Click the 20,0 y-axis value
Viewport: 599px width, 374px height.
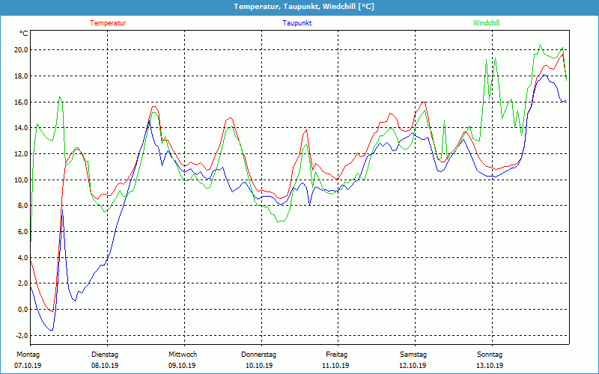point(21,50)
